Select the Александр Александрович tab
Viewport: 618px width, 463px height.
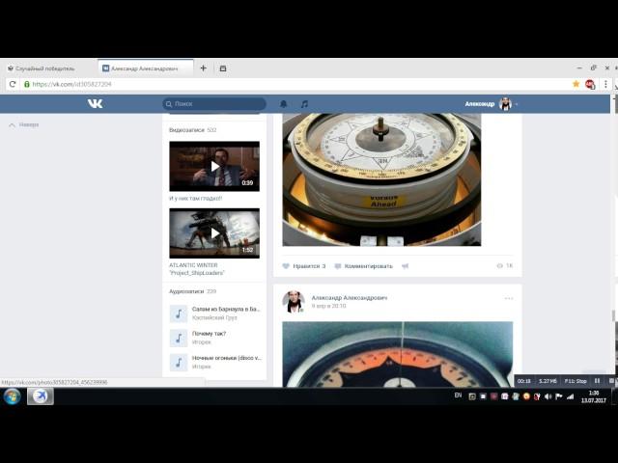[x=146, y=68]
